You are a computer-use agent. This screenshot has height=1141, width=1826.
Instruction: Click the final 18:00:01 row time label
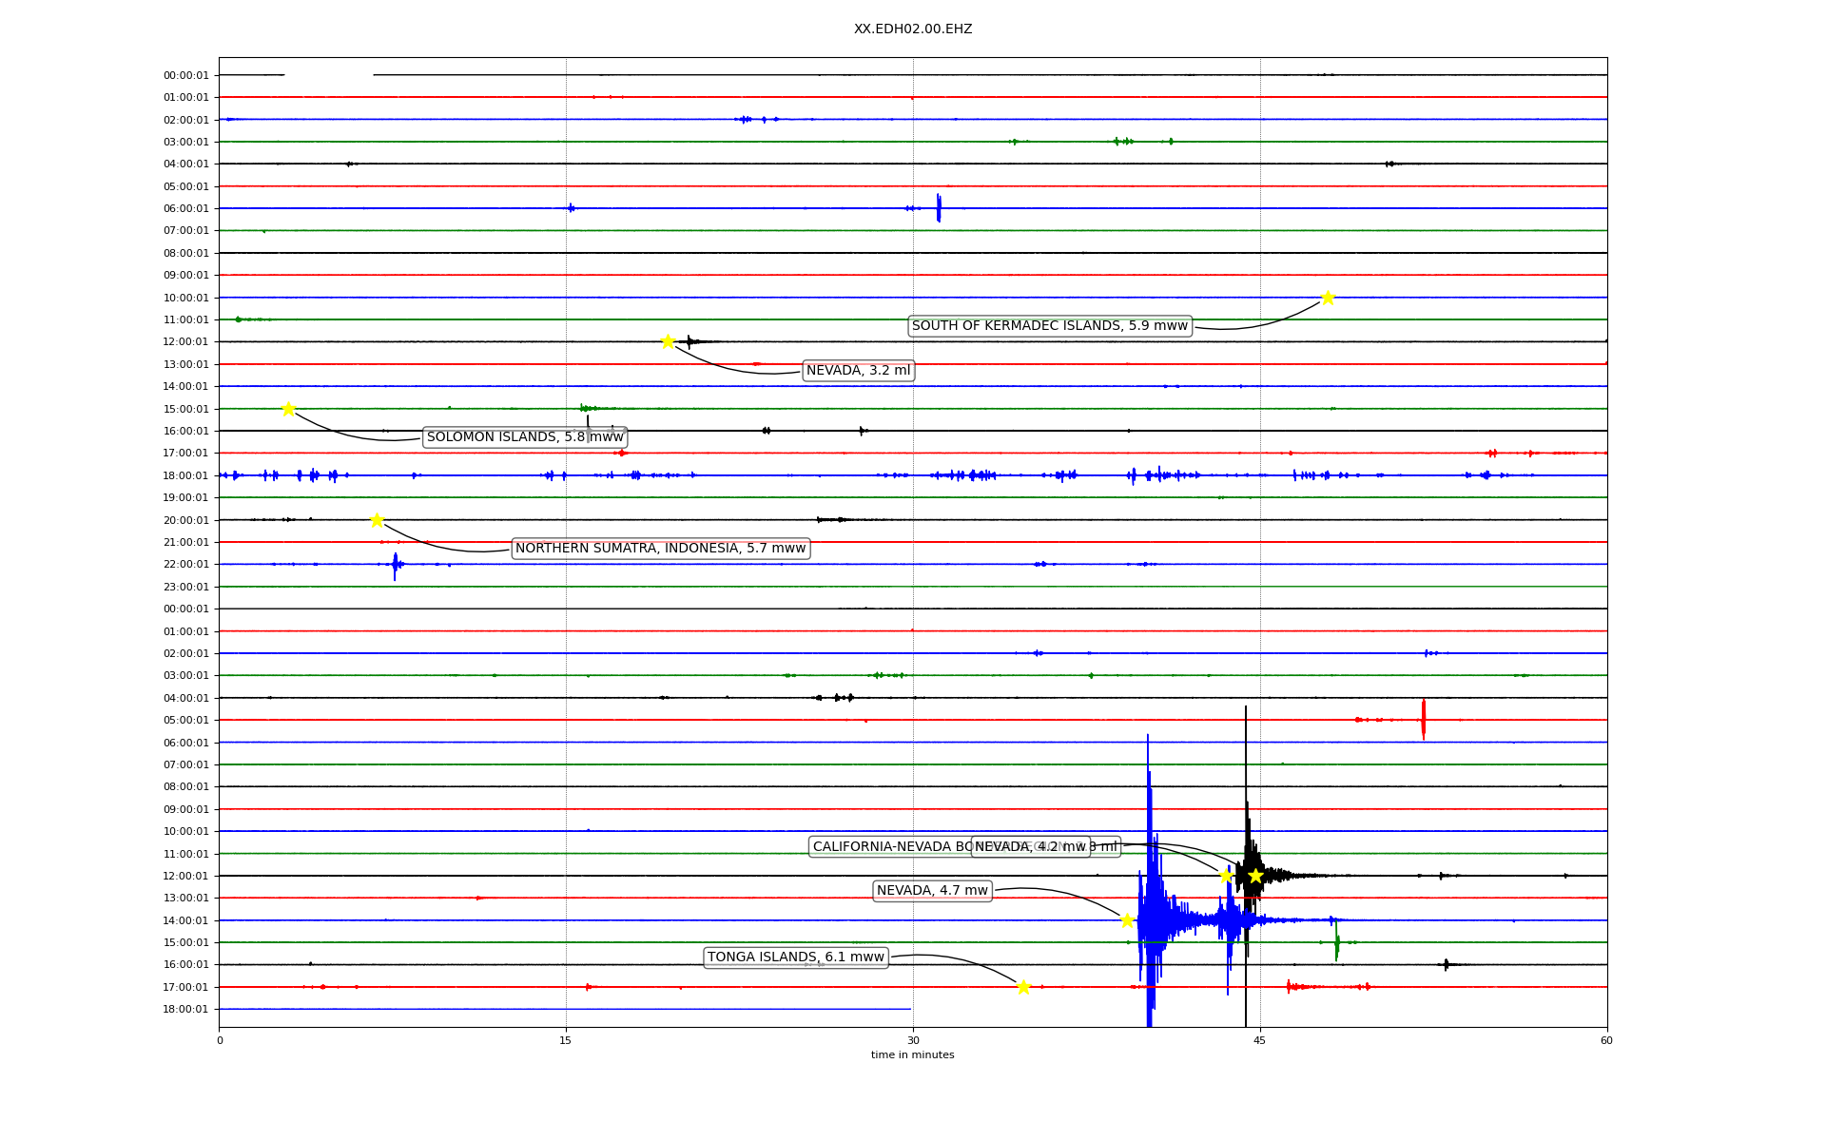(x=185, y=1010)
